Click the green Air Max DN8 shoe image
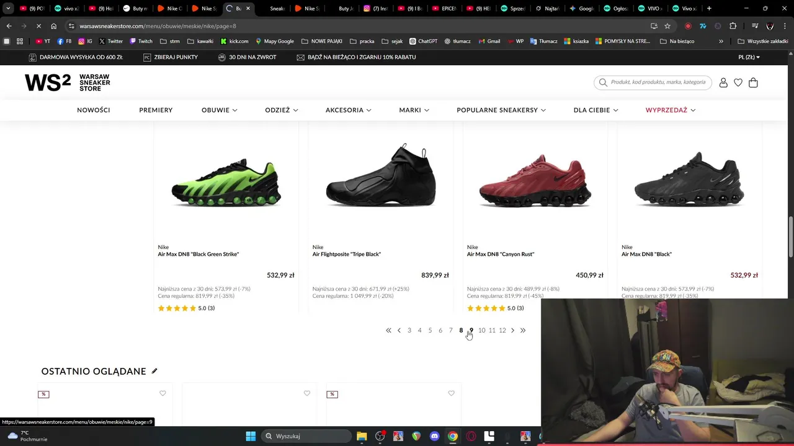The image size is (794, 446). tap(226, 182)
